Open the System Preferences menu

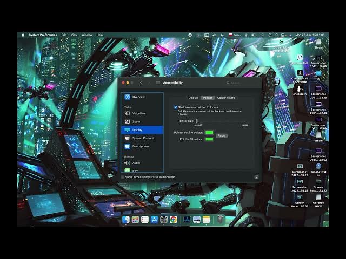[43, 35]
